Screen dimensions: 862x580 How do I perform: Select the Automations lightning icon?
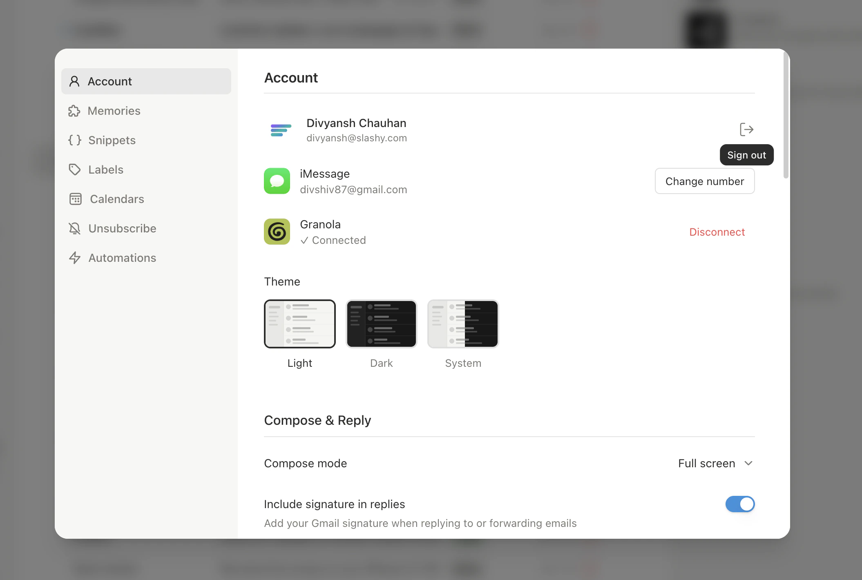(75, 258)
